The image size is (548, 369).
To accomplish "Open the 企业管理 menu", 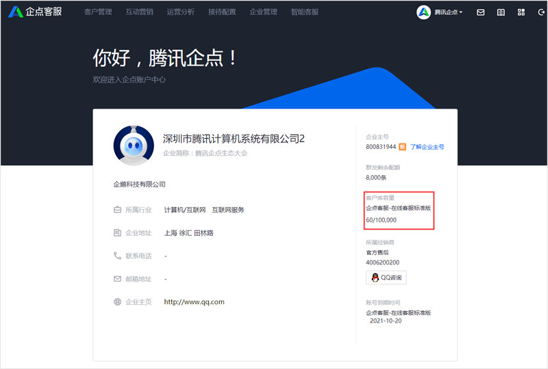I will pos(263,12).
